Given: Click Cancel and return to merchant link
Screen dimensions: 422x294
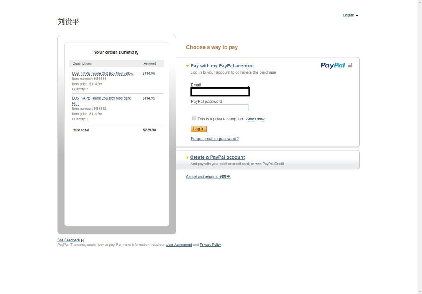Looking at the screenshot, I should tap(208, 177).
